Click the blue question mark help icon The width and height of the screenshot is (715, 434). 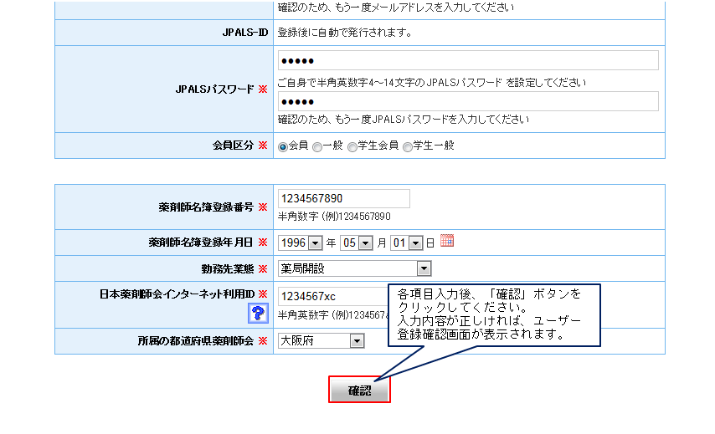pos(258,314)
